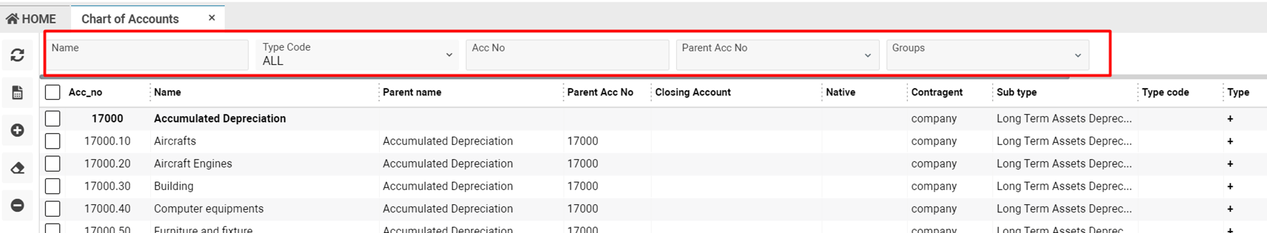Click the Acc No filter input field

pos(567,55)
